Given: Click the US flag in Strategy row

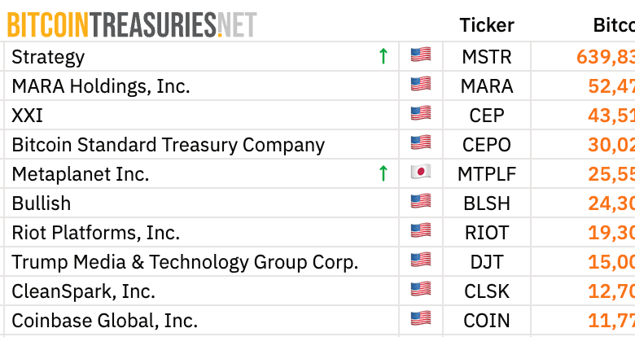Looking at the screenshot, I should [x=421, y=55].
